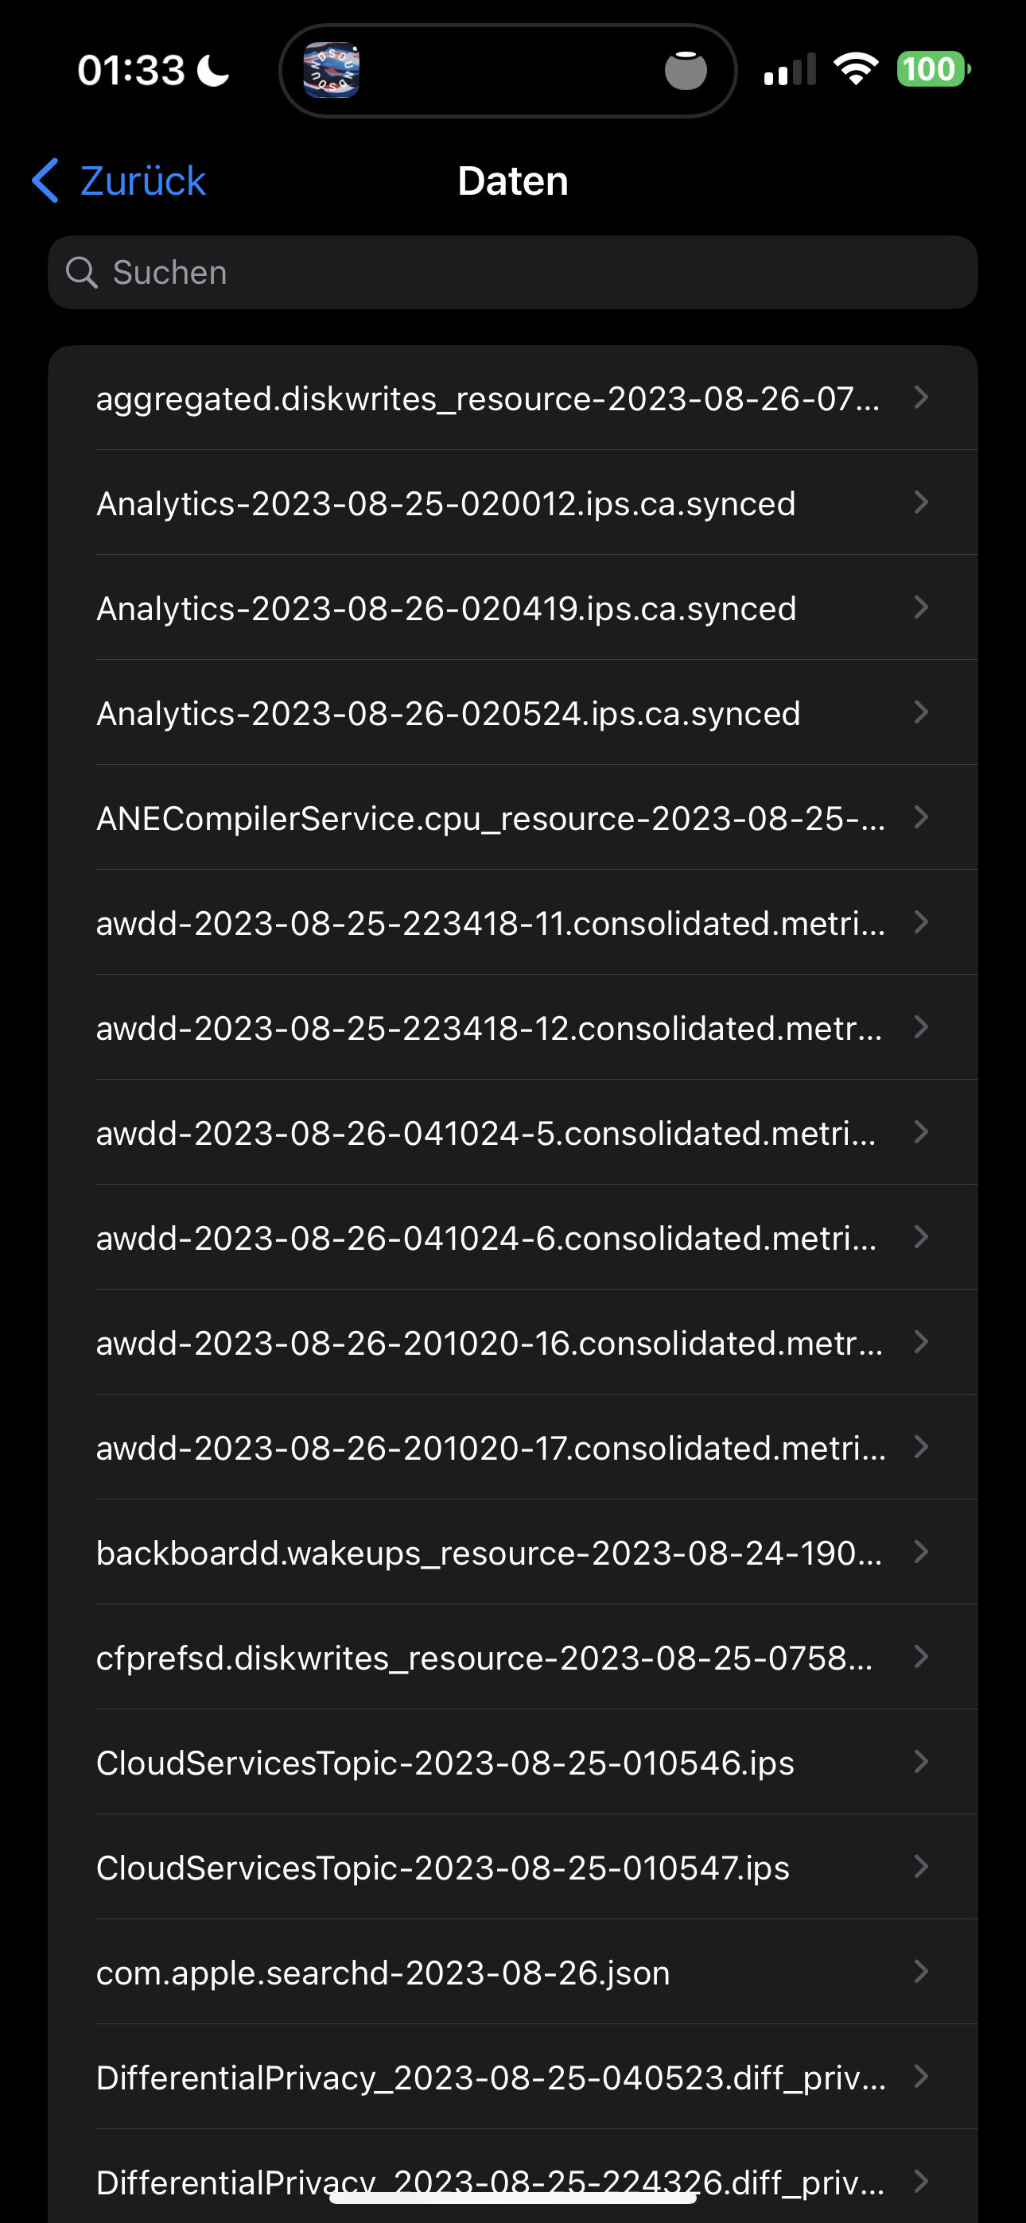Open CloudServicesTopic-2023-08-25-010546.ips log
Viewport: 1026px width, 2223px height.
click(445, 1763)
